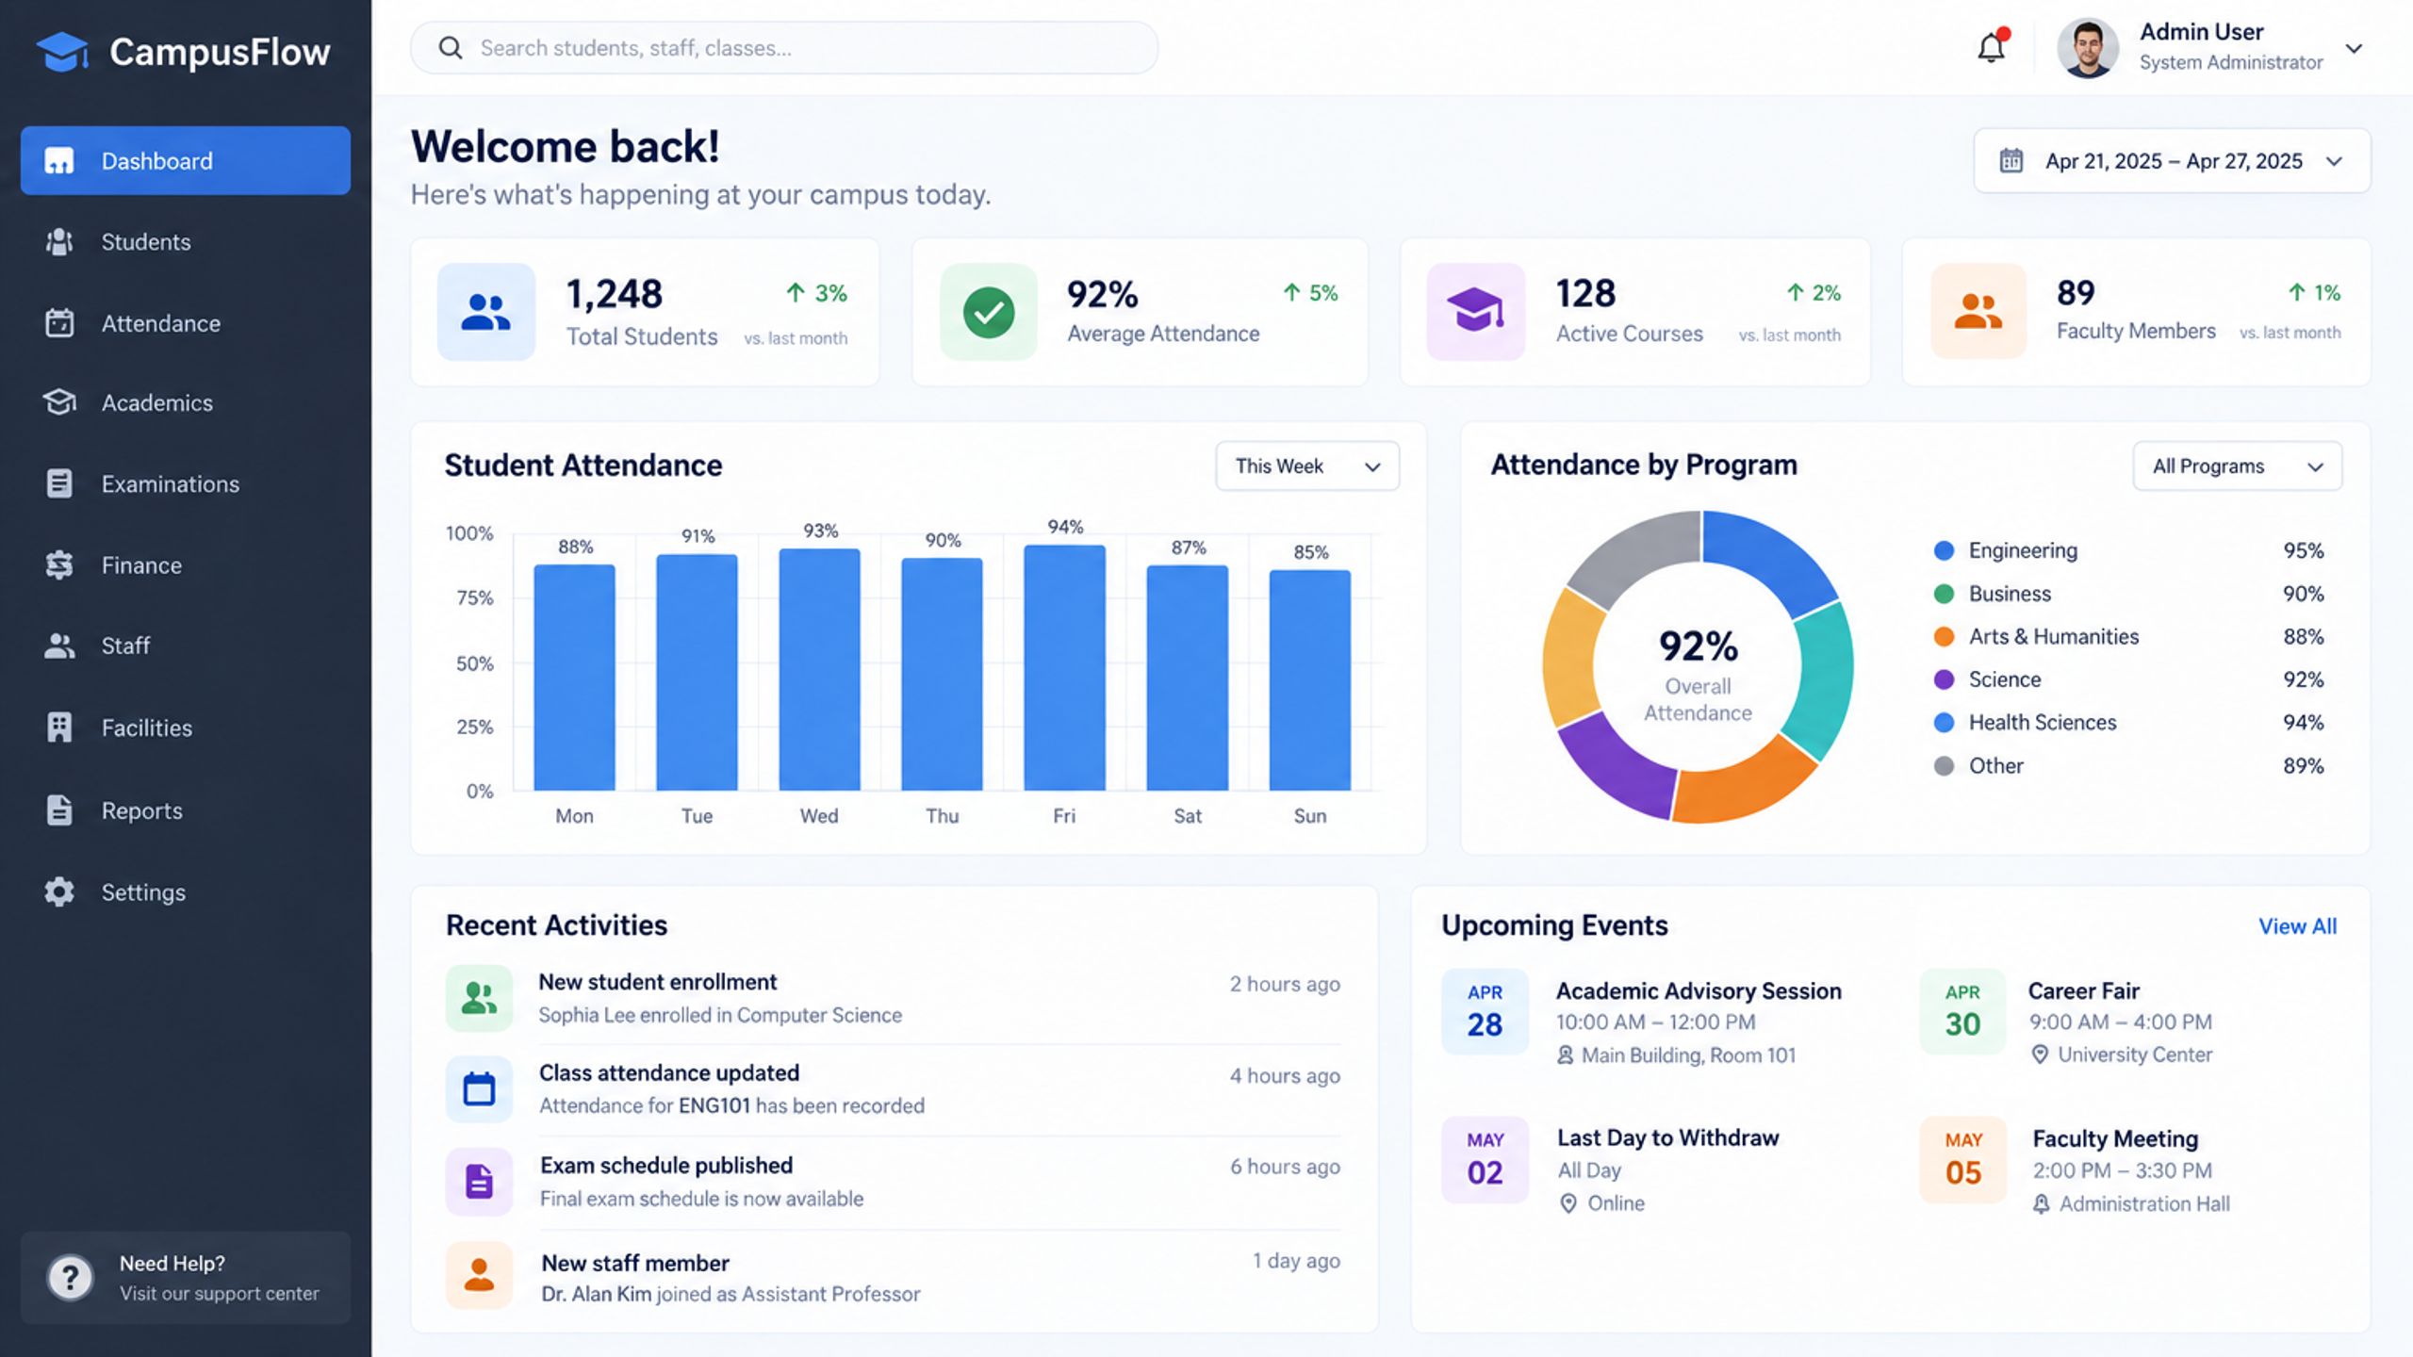Select Staff in the sidebar

click(186, 646)
